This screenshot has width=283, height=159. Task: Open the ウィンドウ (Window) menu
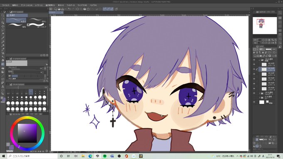tap(82, 5)
